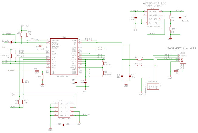Select the 1N4148 diode D2 symbol
The width and height of the screenshot is (198, 133).
click(x=41, y=46)
